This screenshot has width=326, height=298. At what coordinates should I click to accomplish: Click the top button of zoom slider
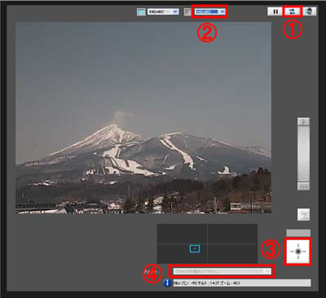[x=303, y=121]
